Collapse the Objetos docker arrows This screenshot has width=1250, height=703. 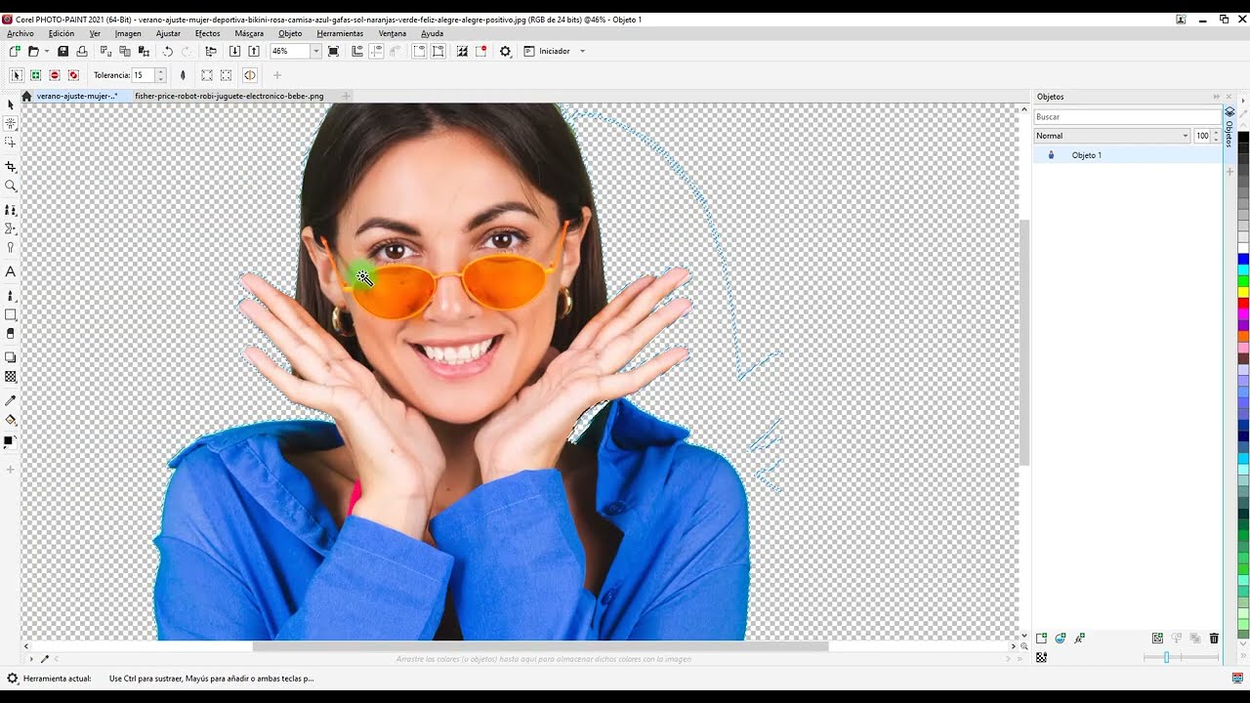pyautogui.click(x=1217, y=97)
